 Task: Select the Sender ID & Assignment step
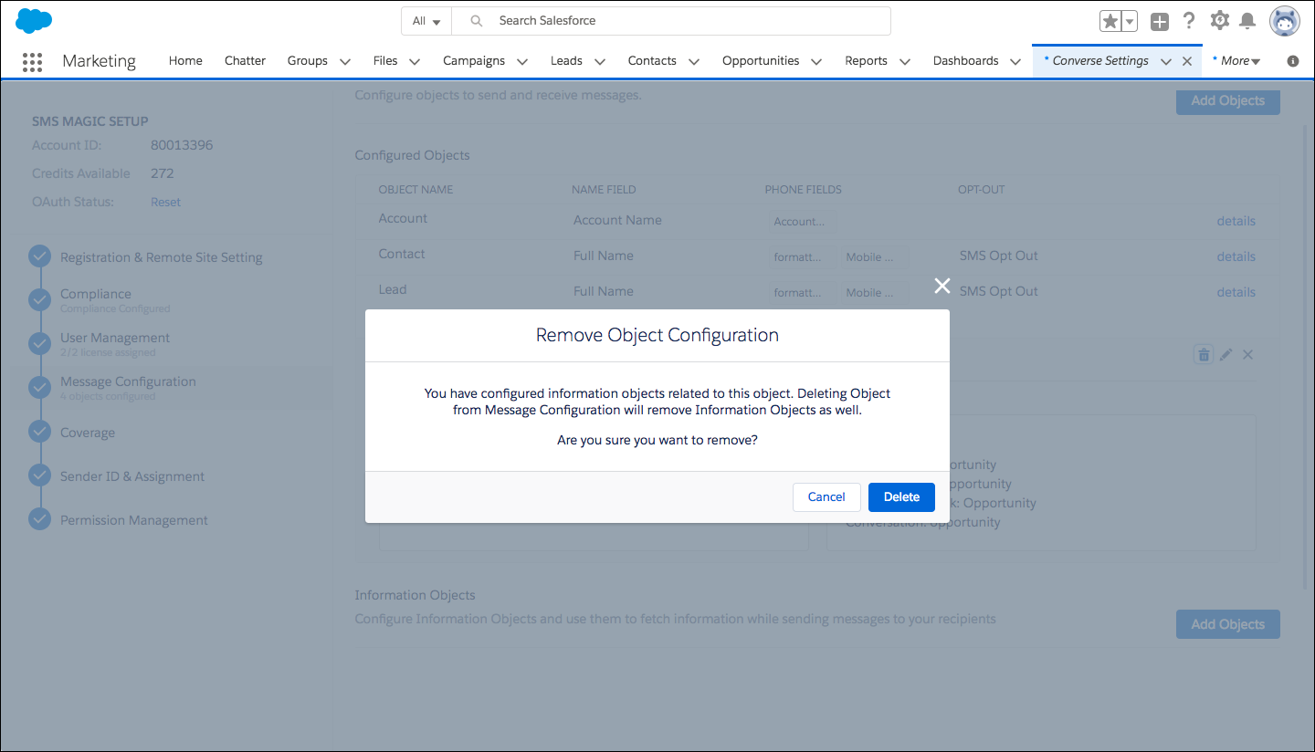[132, 476]
